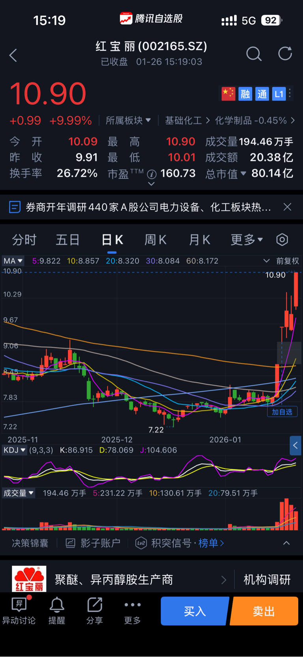Open 更多 chart period dropdown
The height and width of the screenshot is (657, 303).
pyautogui.click(x=247, y=239)
